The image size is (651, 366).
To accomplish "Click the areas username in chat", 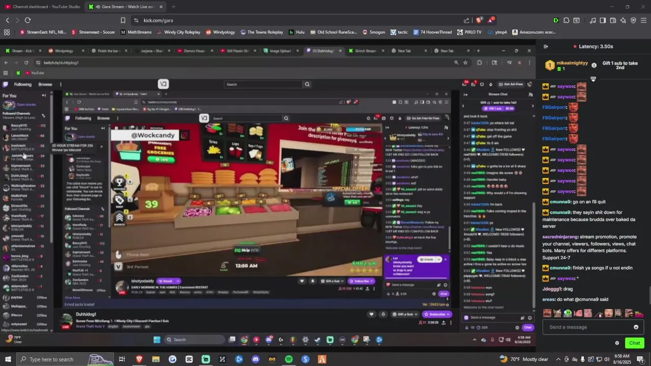I will pos(548,299).
